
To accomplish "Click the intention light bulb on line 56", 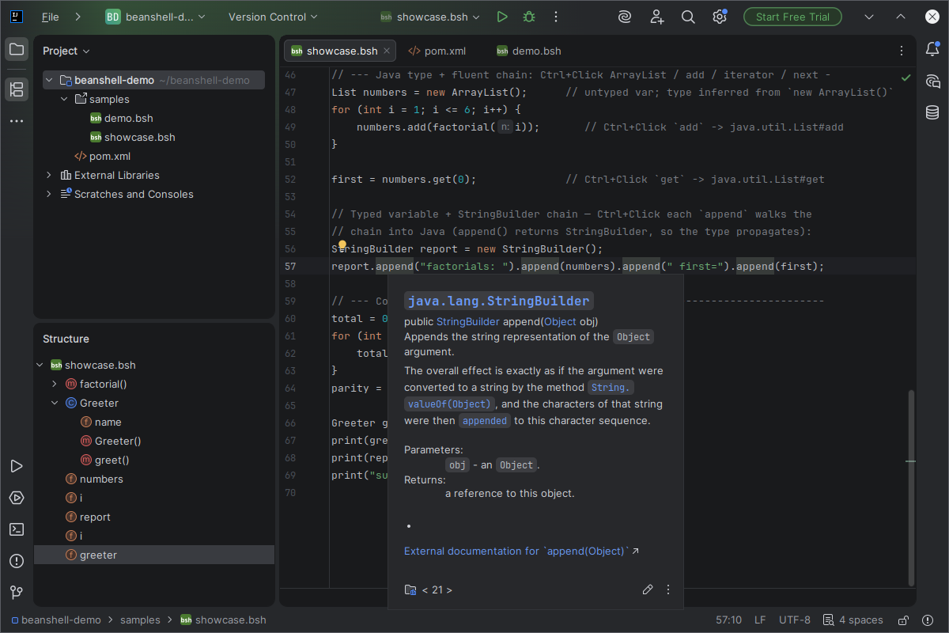I will click(342, 246).
